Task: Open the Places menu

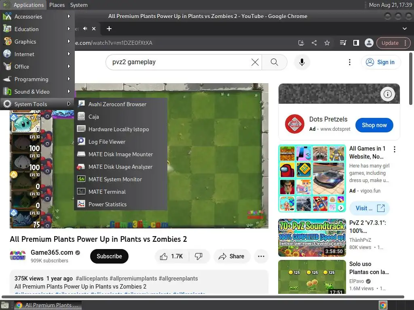Action: pos(57,5)
